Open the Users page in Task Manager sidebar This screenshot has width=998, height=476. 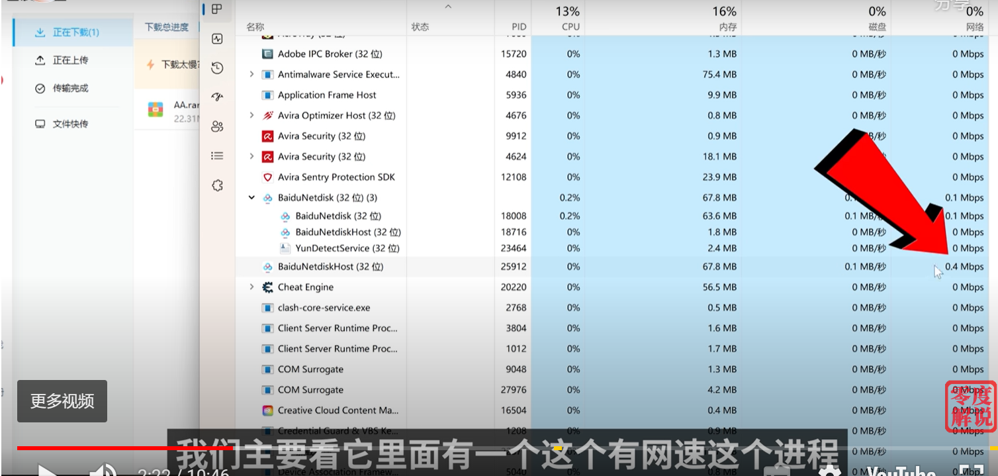pyautogui.click(x=217, y=126)
